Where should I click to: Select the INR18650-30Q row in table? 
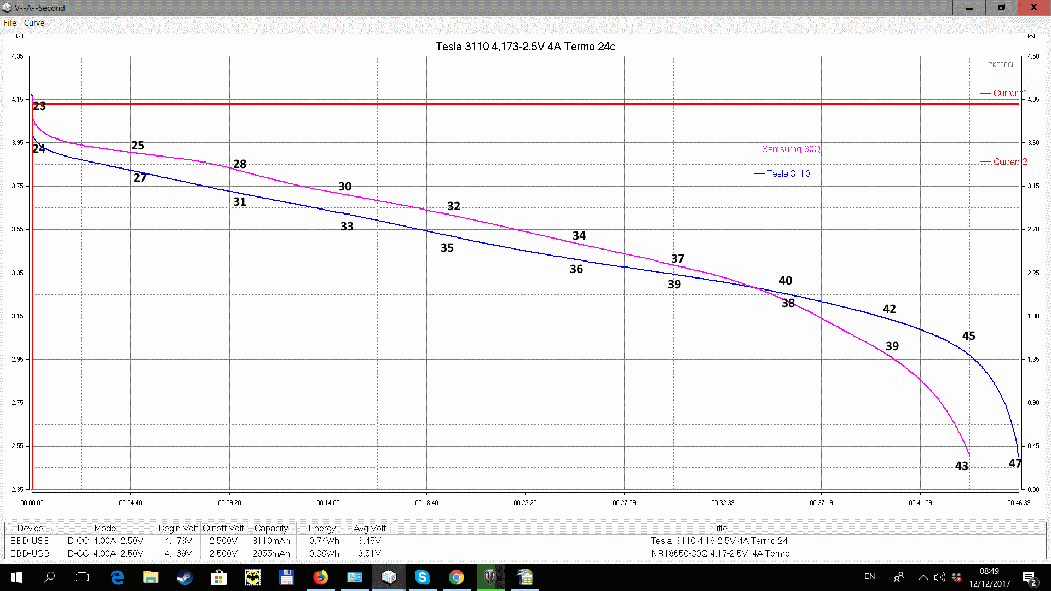click(718, 553)
